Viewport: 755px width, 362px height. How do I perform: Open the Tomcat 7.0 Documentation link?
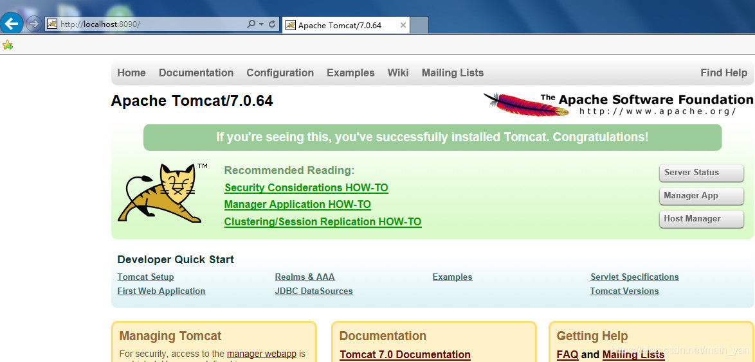click(405, 355)
